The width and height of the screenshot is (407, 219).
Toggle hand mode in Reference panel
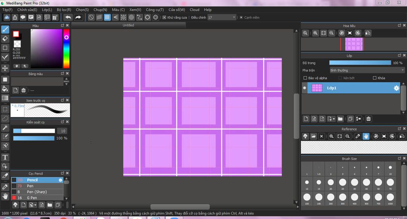pyautogui.click(x=366, y=136)
